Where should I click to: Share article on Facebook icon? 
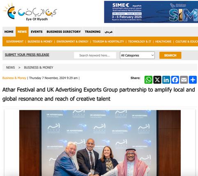point(175,80)
